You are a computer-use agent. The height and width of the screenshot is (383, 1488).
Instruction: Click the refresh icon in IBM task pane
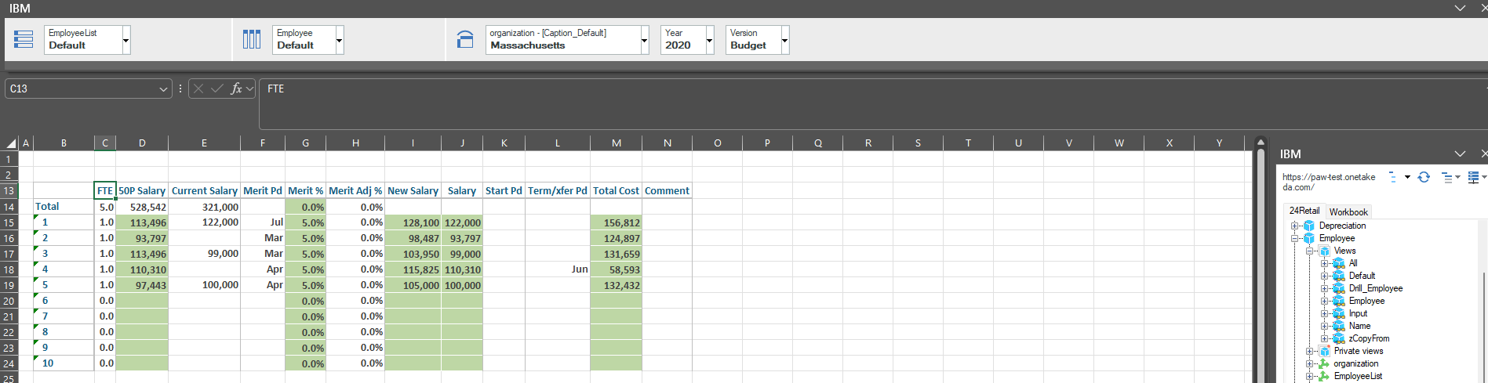tap(1424, 177)
